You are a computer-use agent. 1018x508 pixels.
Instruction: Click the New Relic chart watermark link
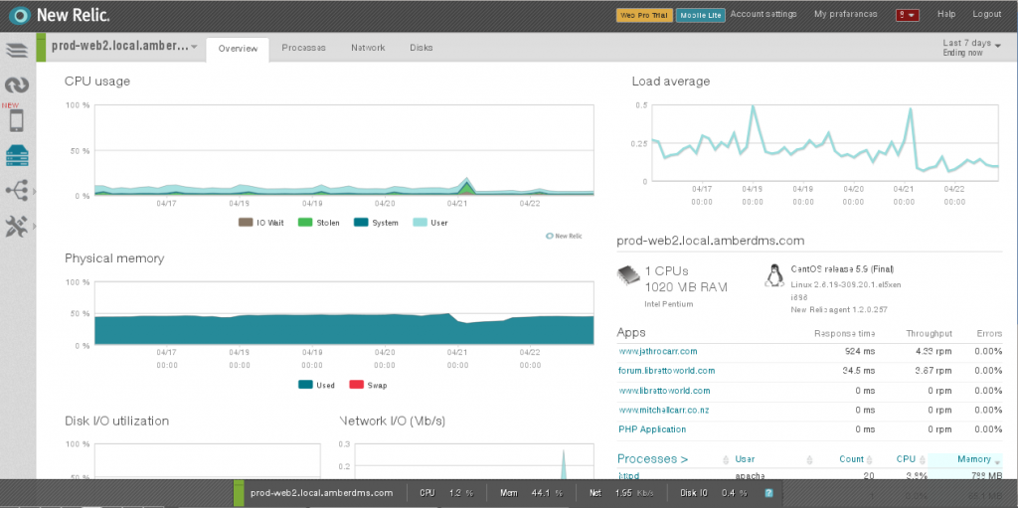pyautogui.click(x=564, y=236)
